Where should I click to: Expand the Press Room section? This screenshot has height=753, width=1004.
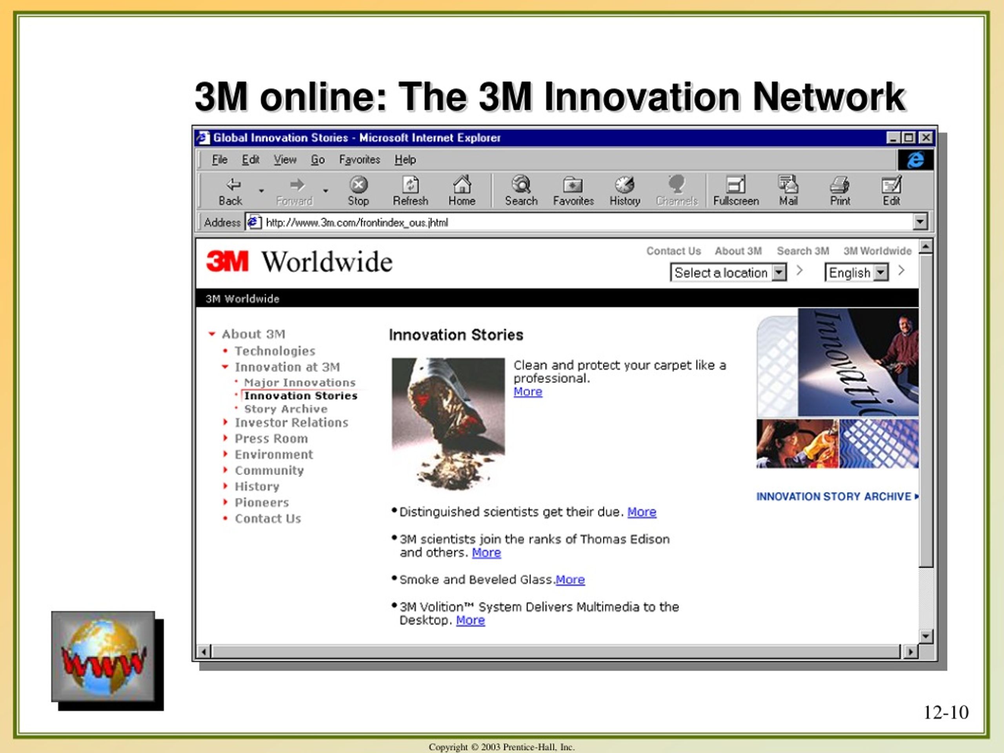pyautogui.click(x=225, y=438)
